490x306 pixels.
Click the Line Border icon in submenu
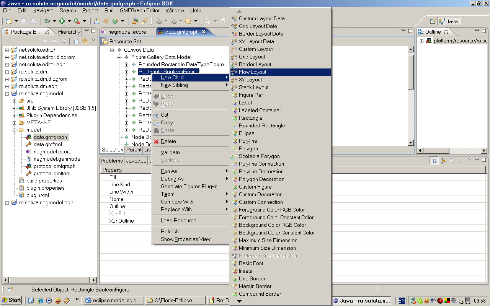[235, 278]
